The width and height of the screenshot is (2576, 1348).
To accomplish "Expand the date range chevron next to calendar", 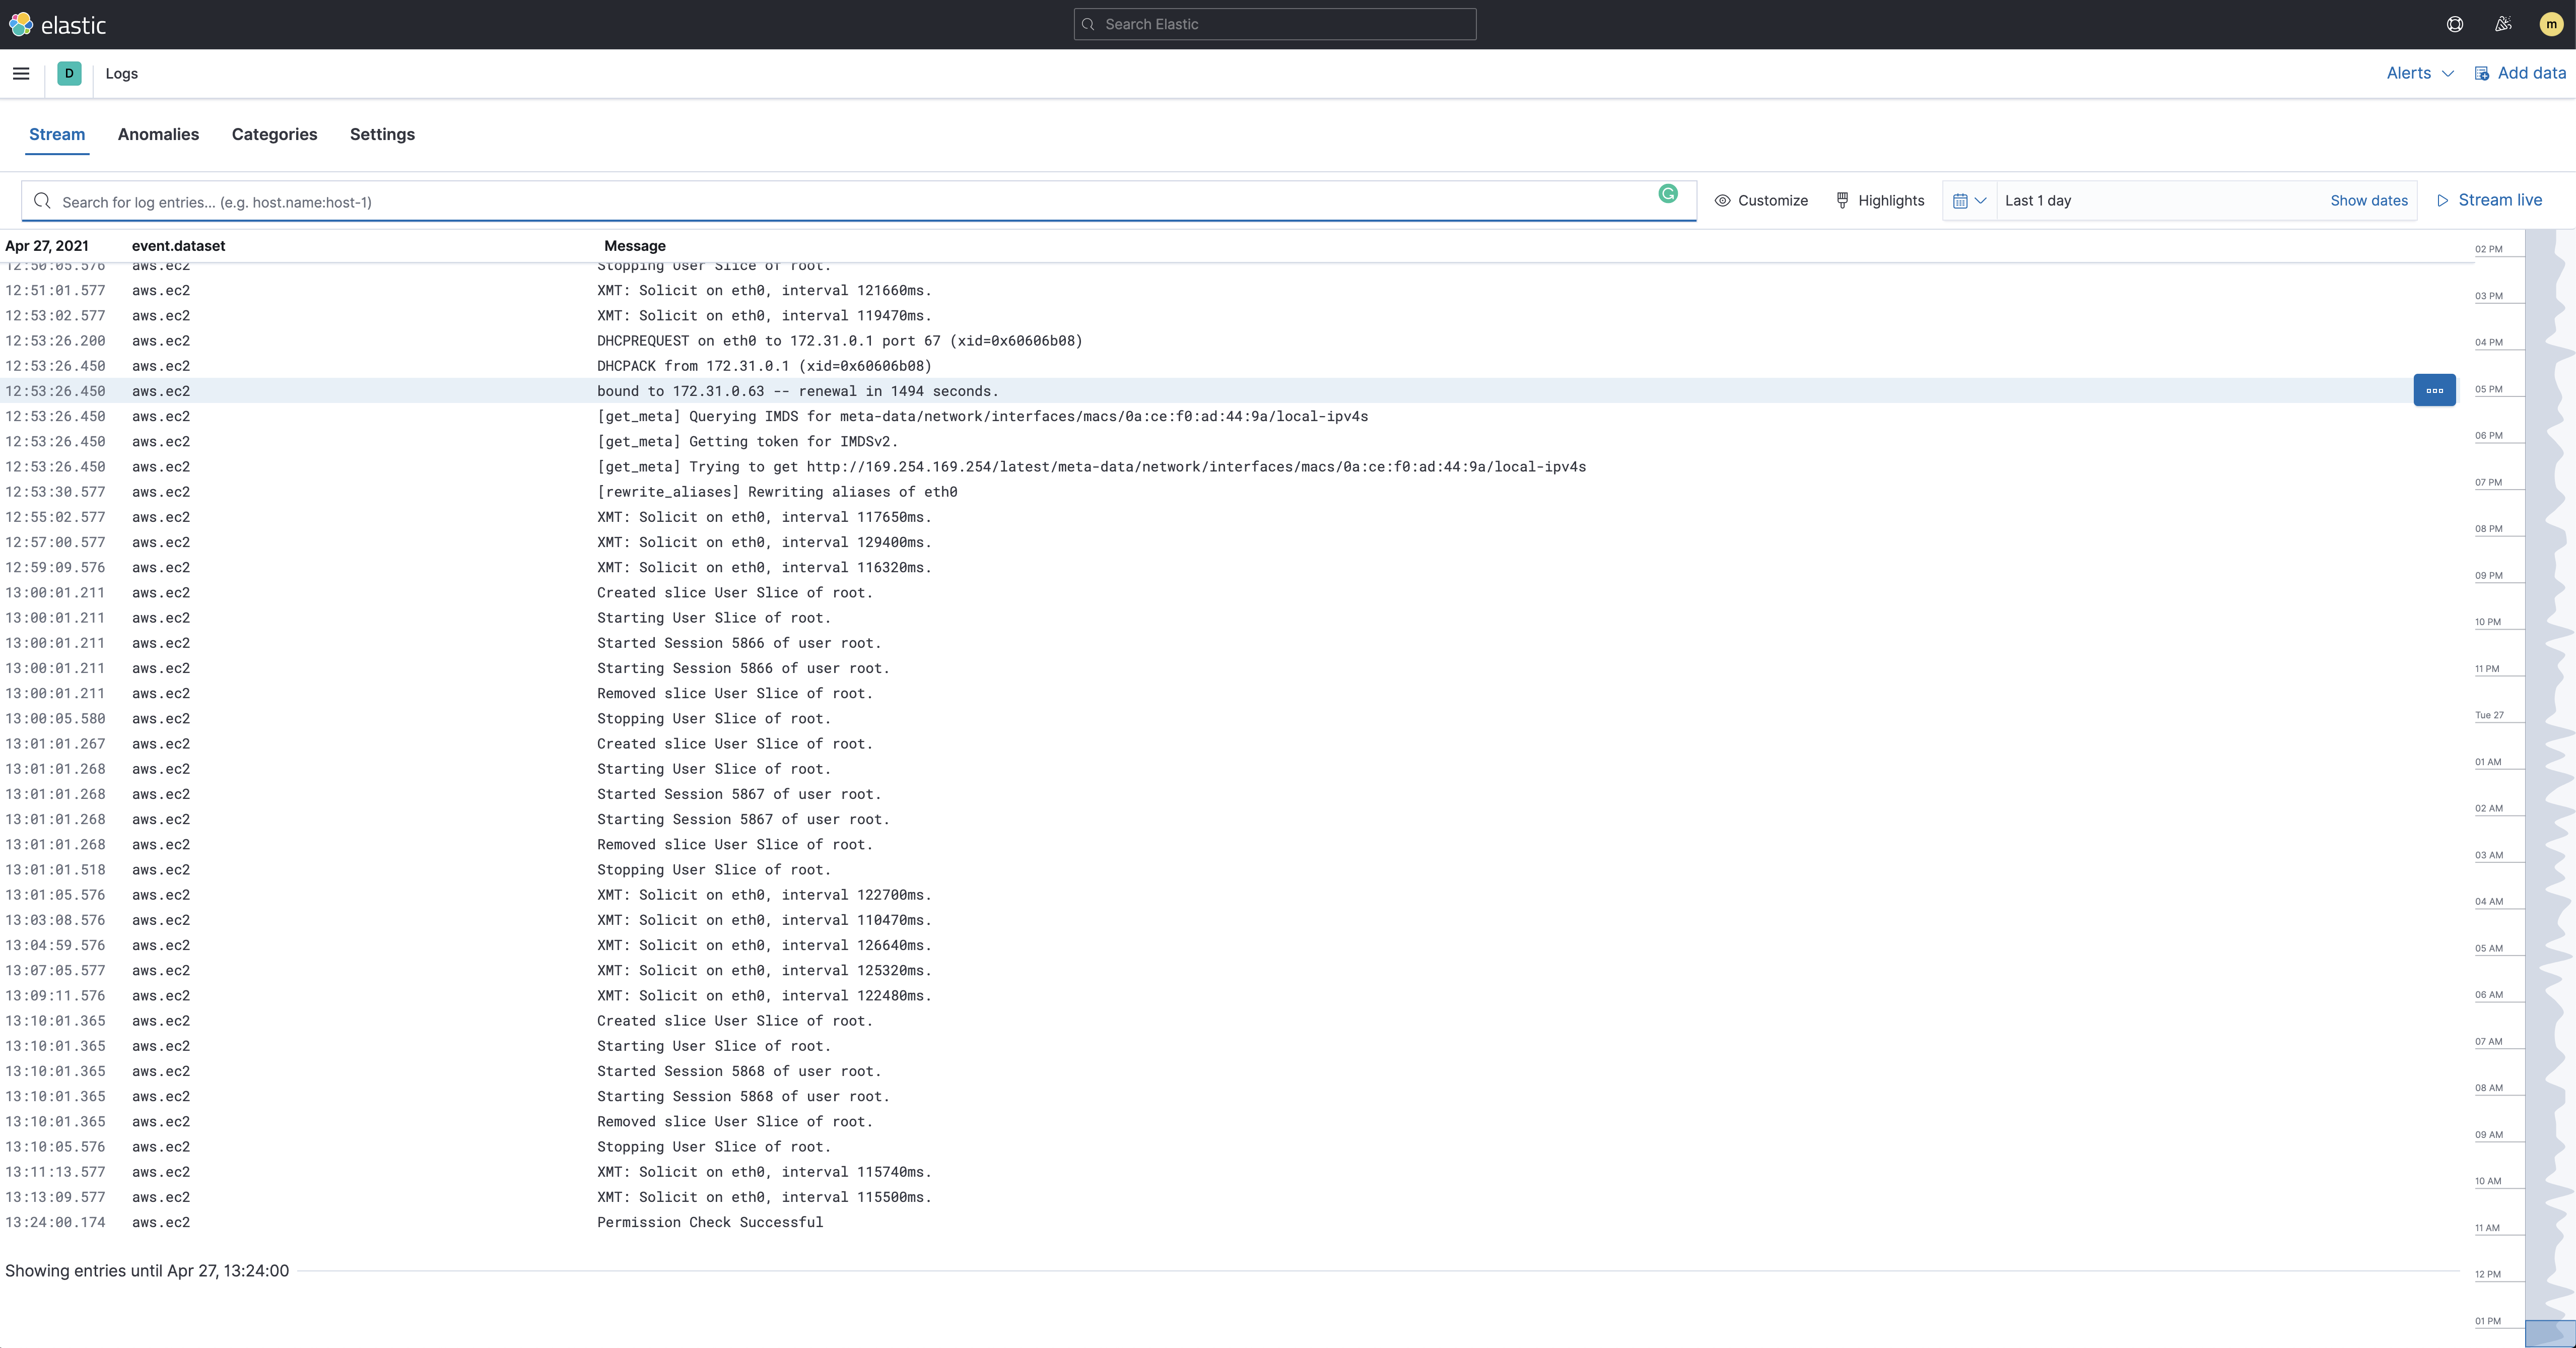I will (1983, 200).
